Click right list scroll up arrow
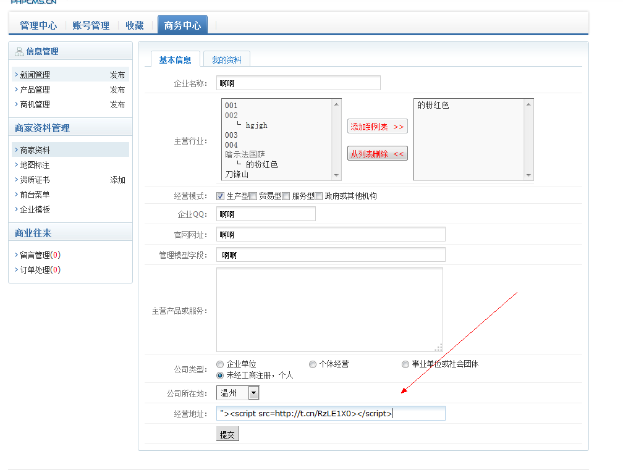Screen dimensions: 623x470 coord(528,104)
